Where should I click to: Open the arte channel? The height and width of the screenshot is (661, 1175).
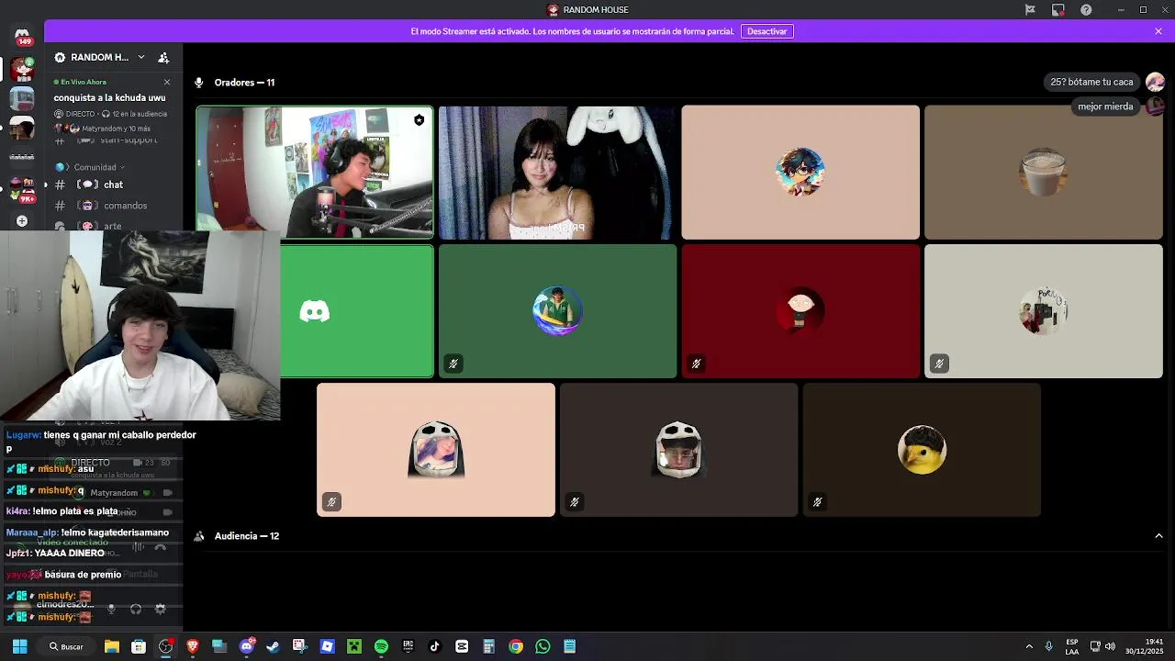coord(111,225)
